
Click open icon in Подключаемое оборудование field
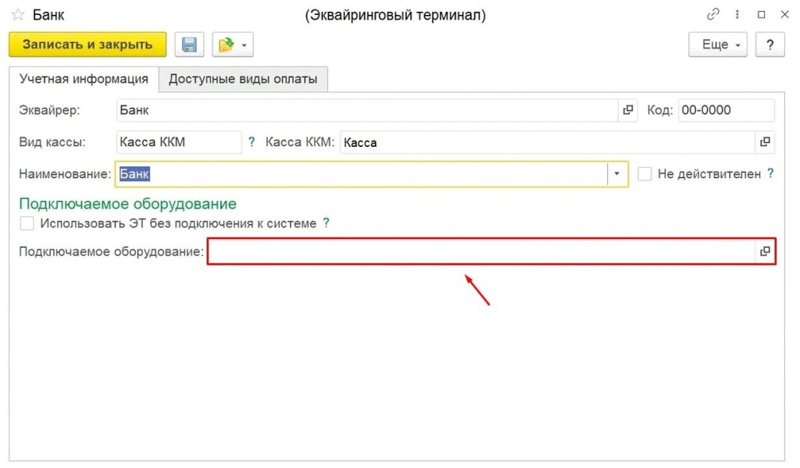(765, 251)
